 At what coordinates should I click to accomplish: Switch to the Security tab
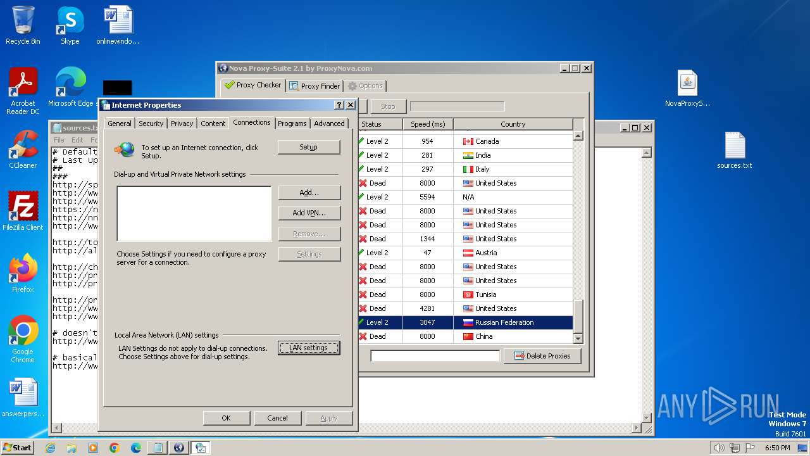coord(151,123)
